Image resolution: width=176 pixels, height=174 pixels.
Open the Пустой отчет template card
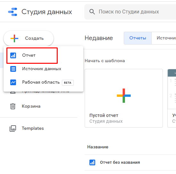pyautogui.click(x=124, y=98)
